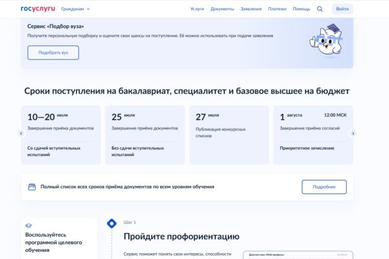389x259 pixels.
Task: Click the search magnifier icon
Action: click(x=320, y=9)
